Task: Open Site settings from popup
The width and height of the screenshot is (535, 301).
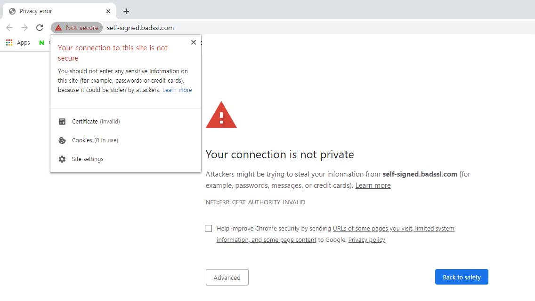Action: pos(126,159)
